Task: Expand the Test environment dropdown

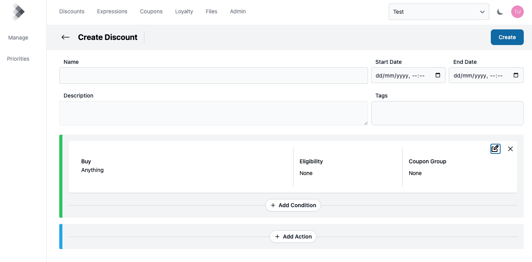Action: (439, 12)
